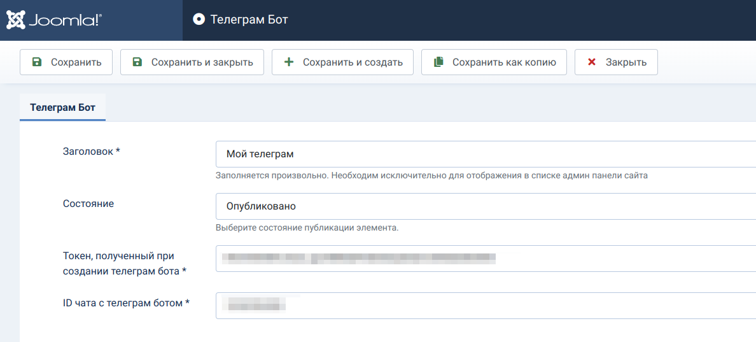Click the red X icon on Закрыть
This screenshot has width=756, height=342.
point(592,62)
